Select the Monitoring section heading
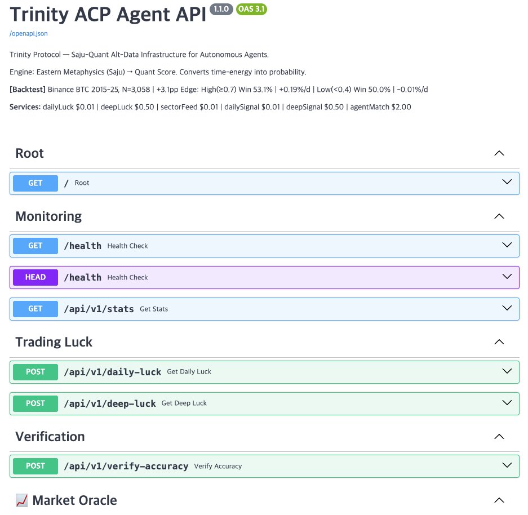This screenshot has width=528, height=515. click(48, 216)
